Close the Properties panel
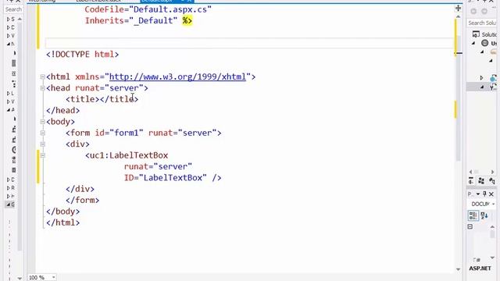Viewport: 500px width, 281px height. pyautogui.click(x=491, y=194)
